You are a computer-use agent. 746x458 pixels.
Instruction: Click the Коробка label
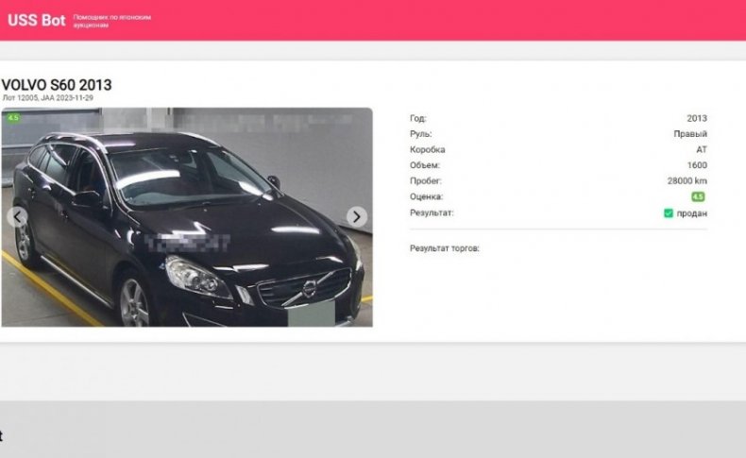coord(427,149)
